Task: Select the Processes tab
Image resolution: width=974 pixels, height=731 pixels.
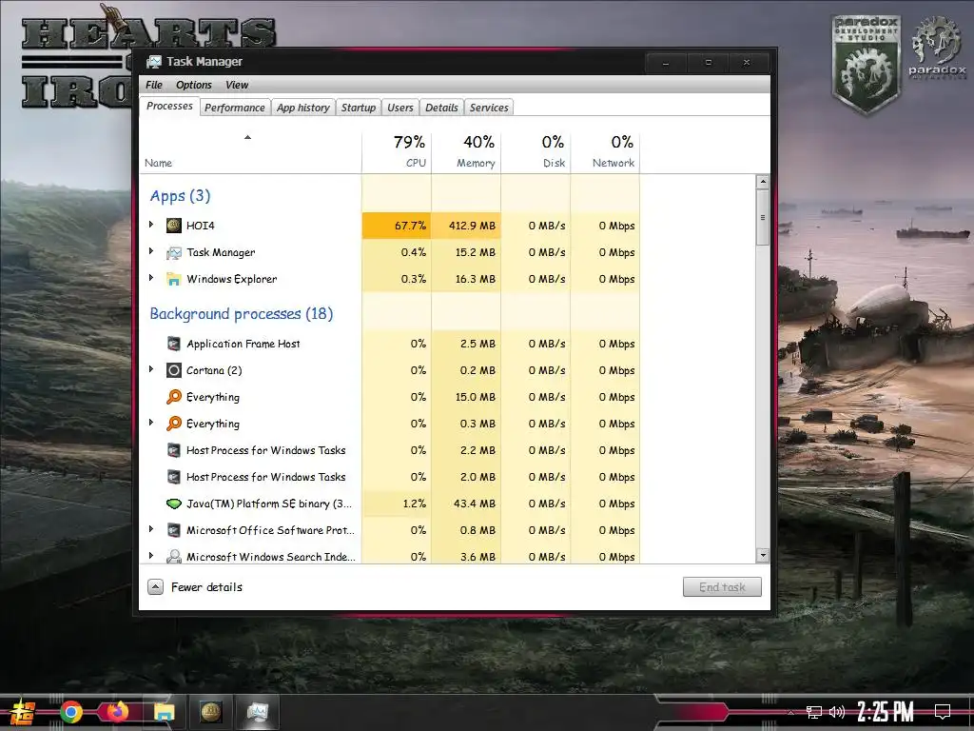Action: pos(169,107)
